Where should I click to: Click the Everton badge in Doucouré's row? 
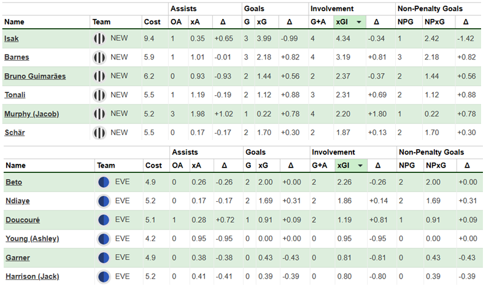pos(103,219)
